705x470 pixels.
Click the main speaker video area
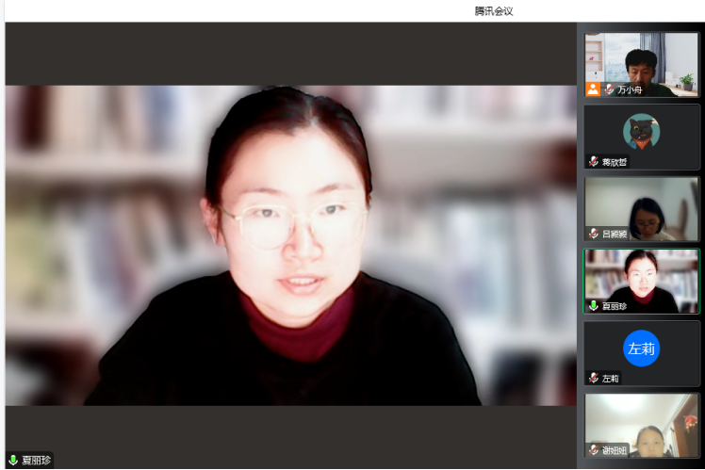[x=290, y=245]
